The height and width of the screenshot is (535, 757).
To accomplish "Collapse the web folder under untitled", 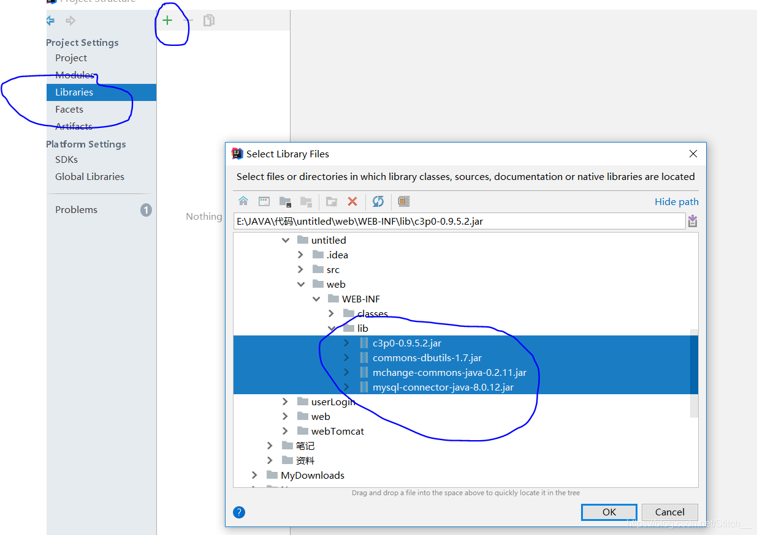I will (300, 284).
